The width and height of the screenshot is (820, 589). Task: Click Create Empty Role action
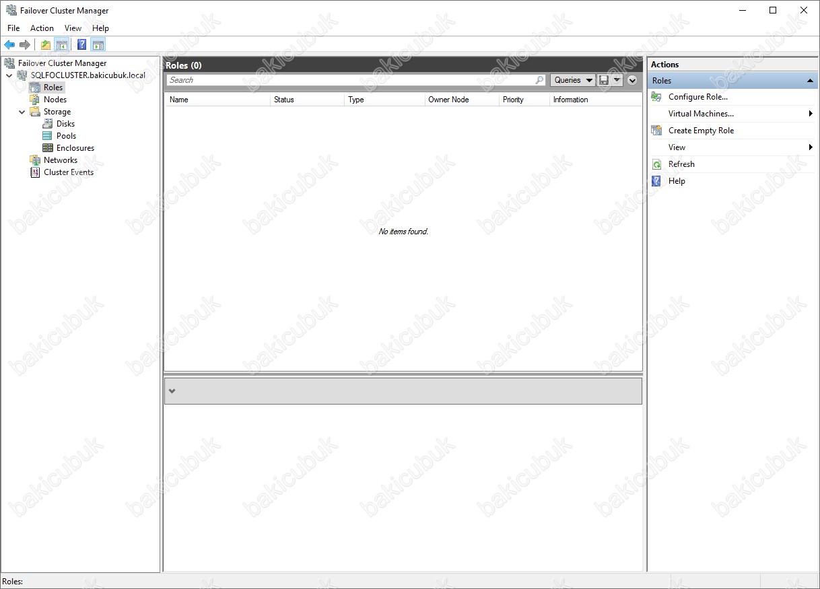[701, 131]
